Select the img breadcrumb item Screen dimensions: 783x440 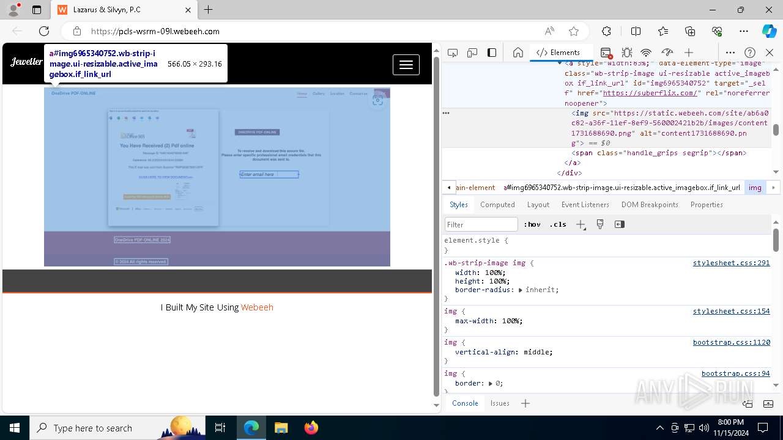pyautogui.click(x=755, y=188)
